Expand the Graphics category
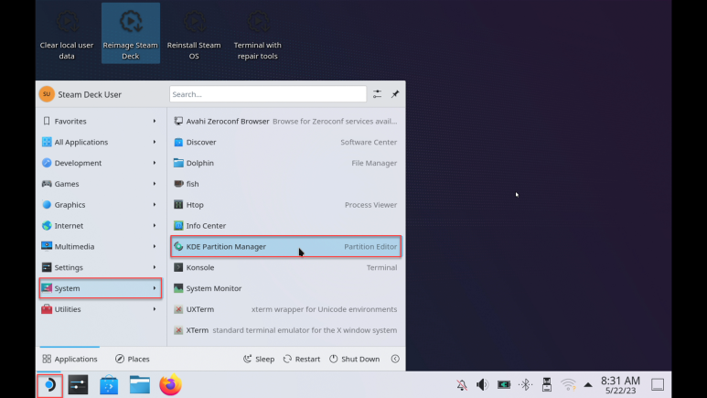707x398 pixels. coord(100,204)
